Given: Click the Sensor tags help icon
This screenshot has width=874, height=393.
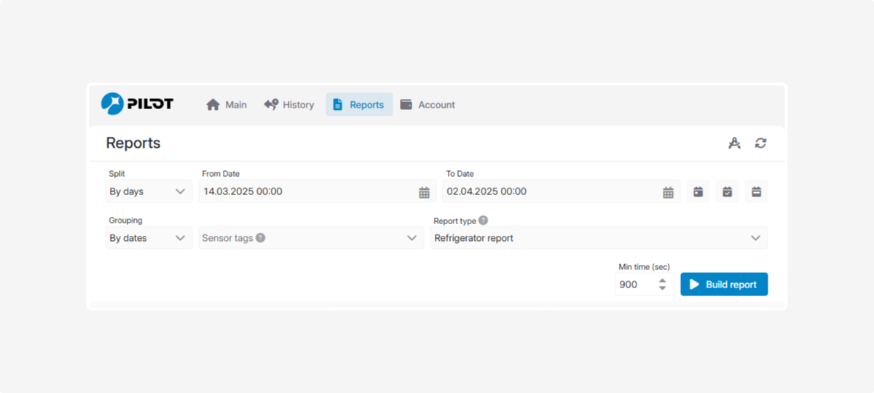Looking at the screenshot, I should click(x=261, y=238).
